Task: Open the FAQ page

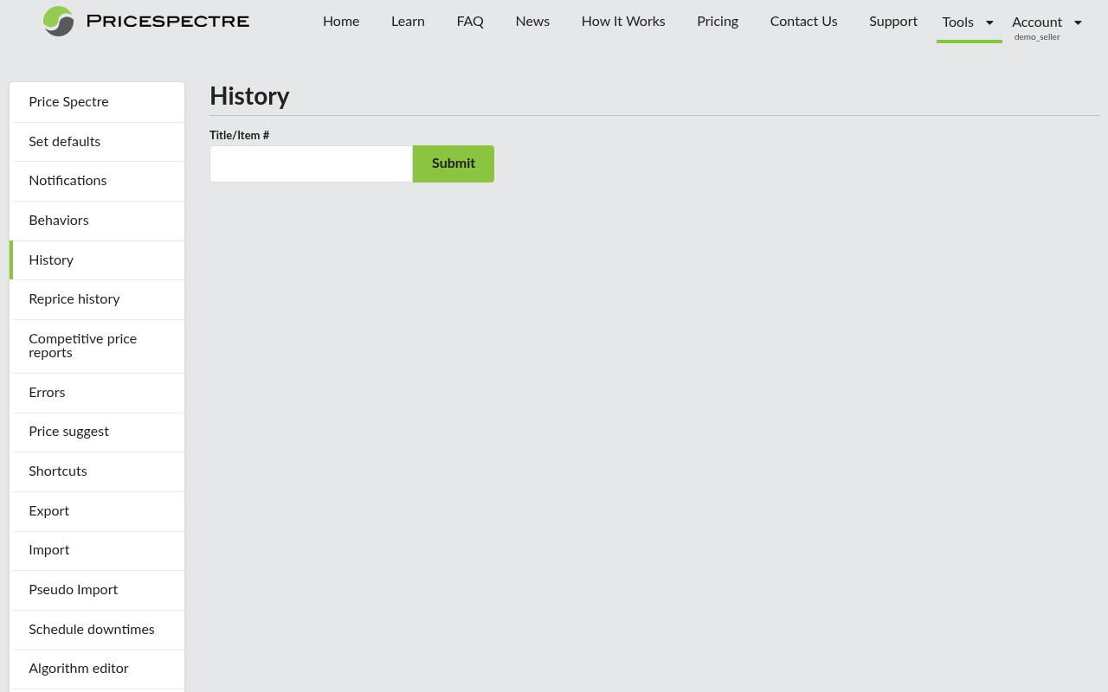Action: (x=470, y=22)
